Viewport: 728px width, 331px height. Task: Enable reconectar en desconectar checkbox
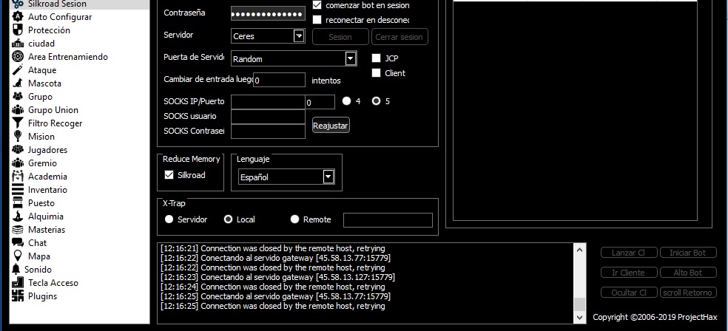[x=317, y=20]
